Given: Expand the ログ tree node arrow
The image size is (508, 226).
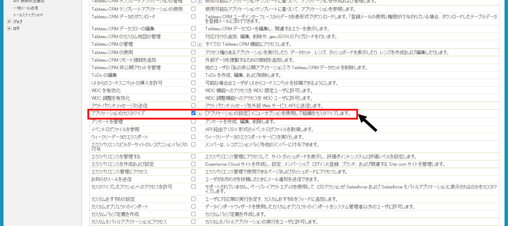Looking at the screenshot, I should [9, 28].
